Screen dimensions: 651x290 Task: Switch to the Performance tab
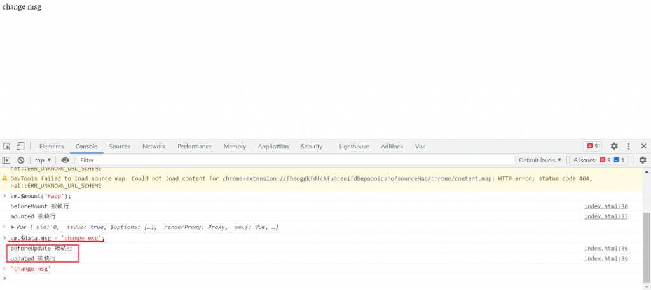click(x=195, y=146)
